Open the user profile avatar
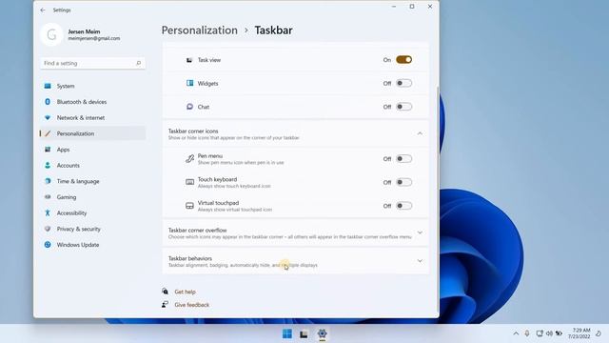 [x=51, y=34]
